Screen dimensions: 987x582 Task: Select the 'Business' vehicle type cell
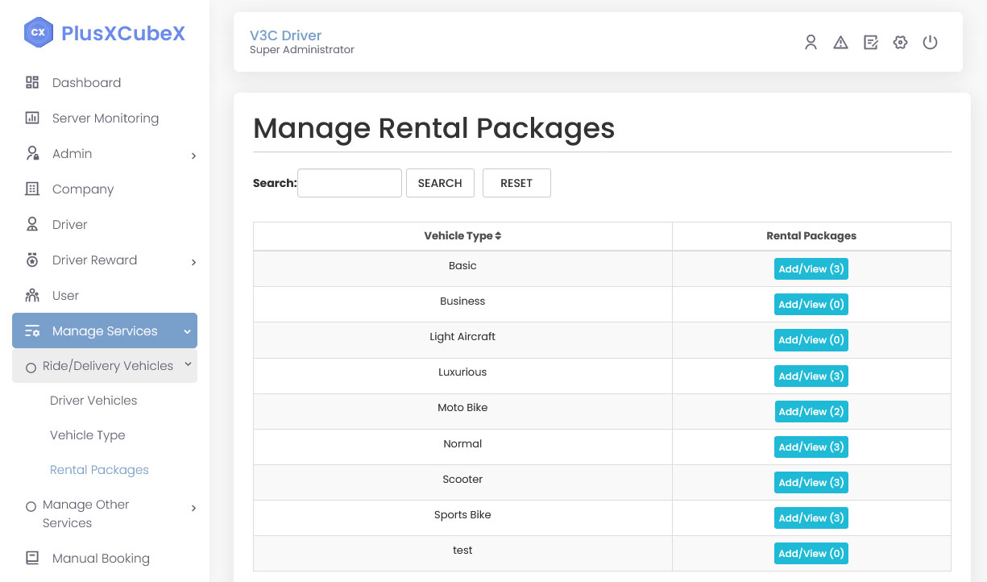(x=462, y=305)
